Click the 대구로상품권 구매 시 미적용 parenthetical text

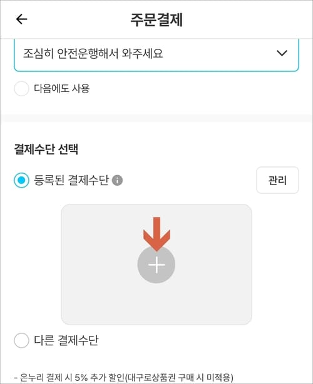(x=178, y=377)
